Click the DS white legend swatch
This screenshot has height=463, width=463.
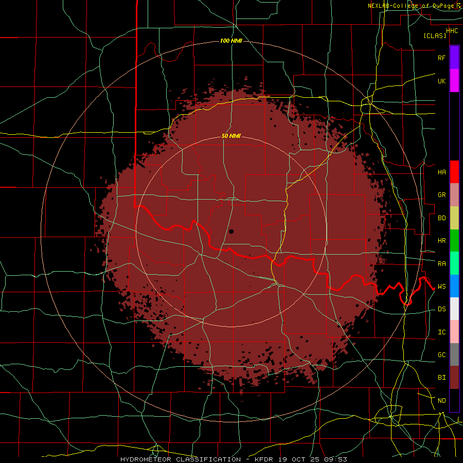coord(454,309)
